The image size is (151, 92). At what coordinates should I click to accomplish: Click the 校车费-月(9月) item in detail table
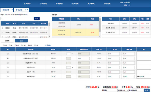point(111,28)
